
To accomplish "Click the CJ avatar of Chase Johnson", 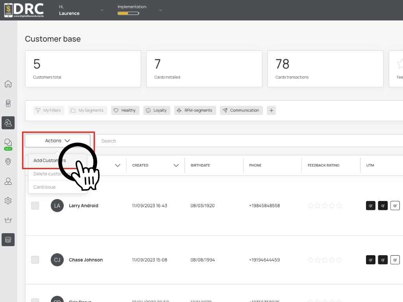I will point(57,260).
